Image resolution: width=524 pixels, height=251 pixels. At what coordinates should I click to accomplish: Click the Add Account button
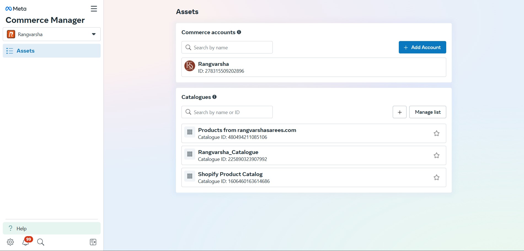422,47
